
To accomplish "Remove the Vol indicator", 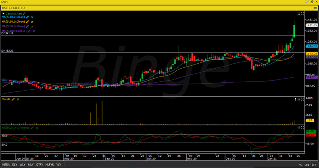I will pos(18,99).
